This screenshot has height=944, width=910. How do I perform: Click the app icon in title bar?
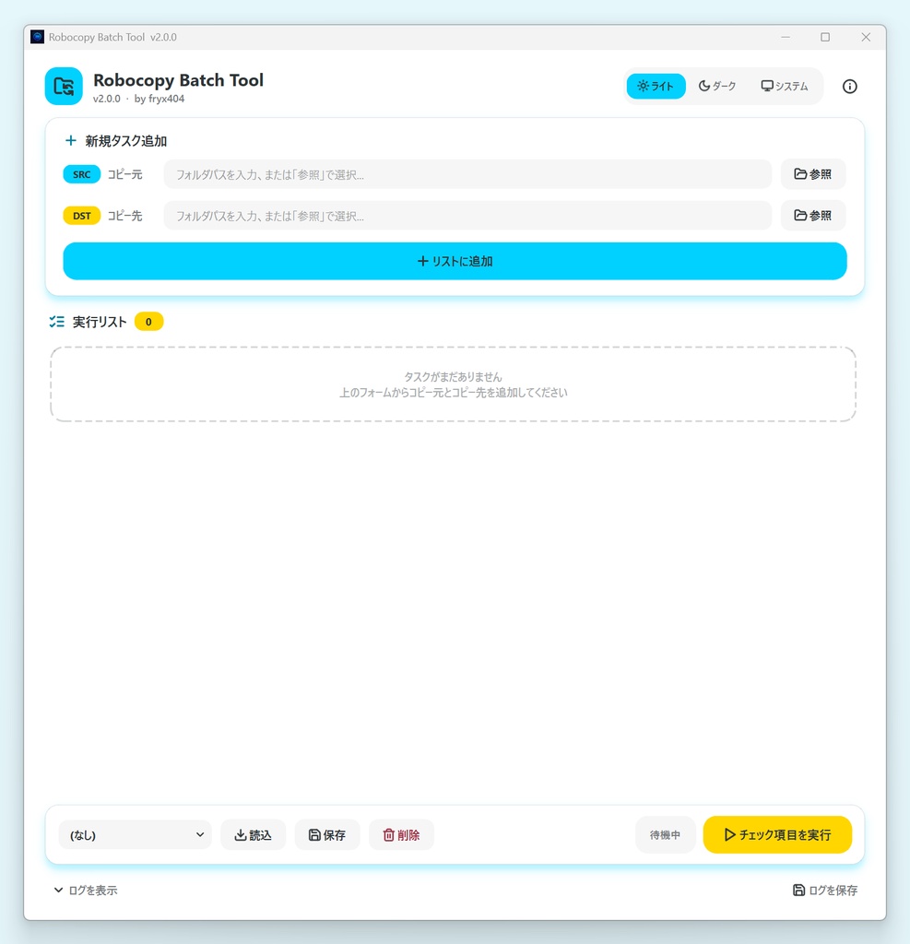tap(37, 37)
